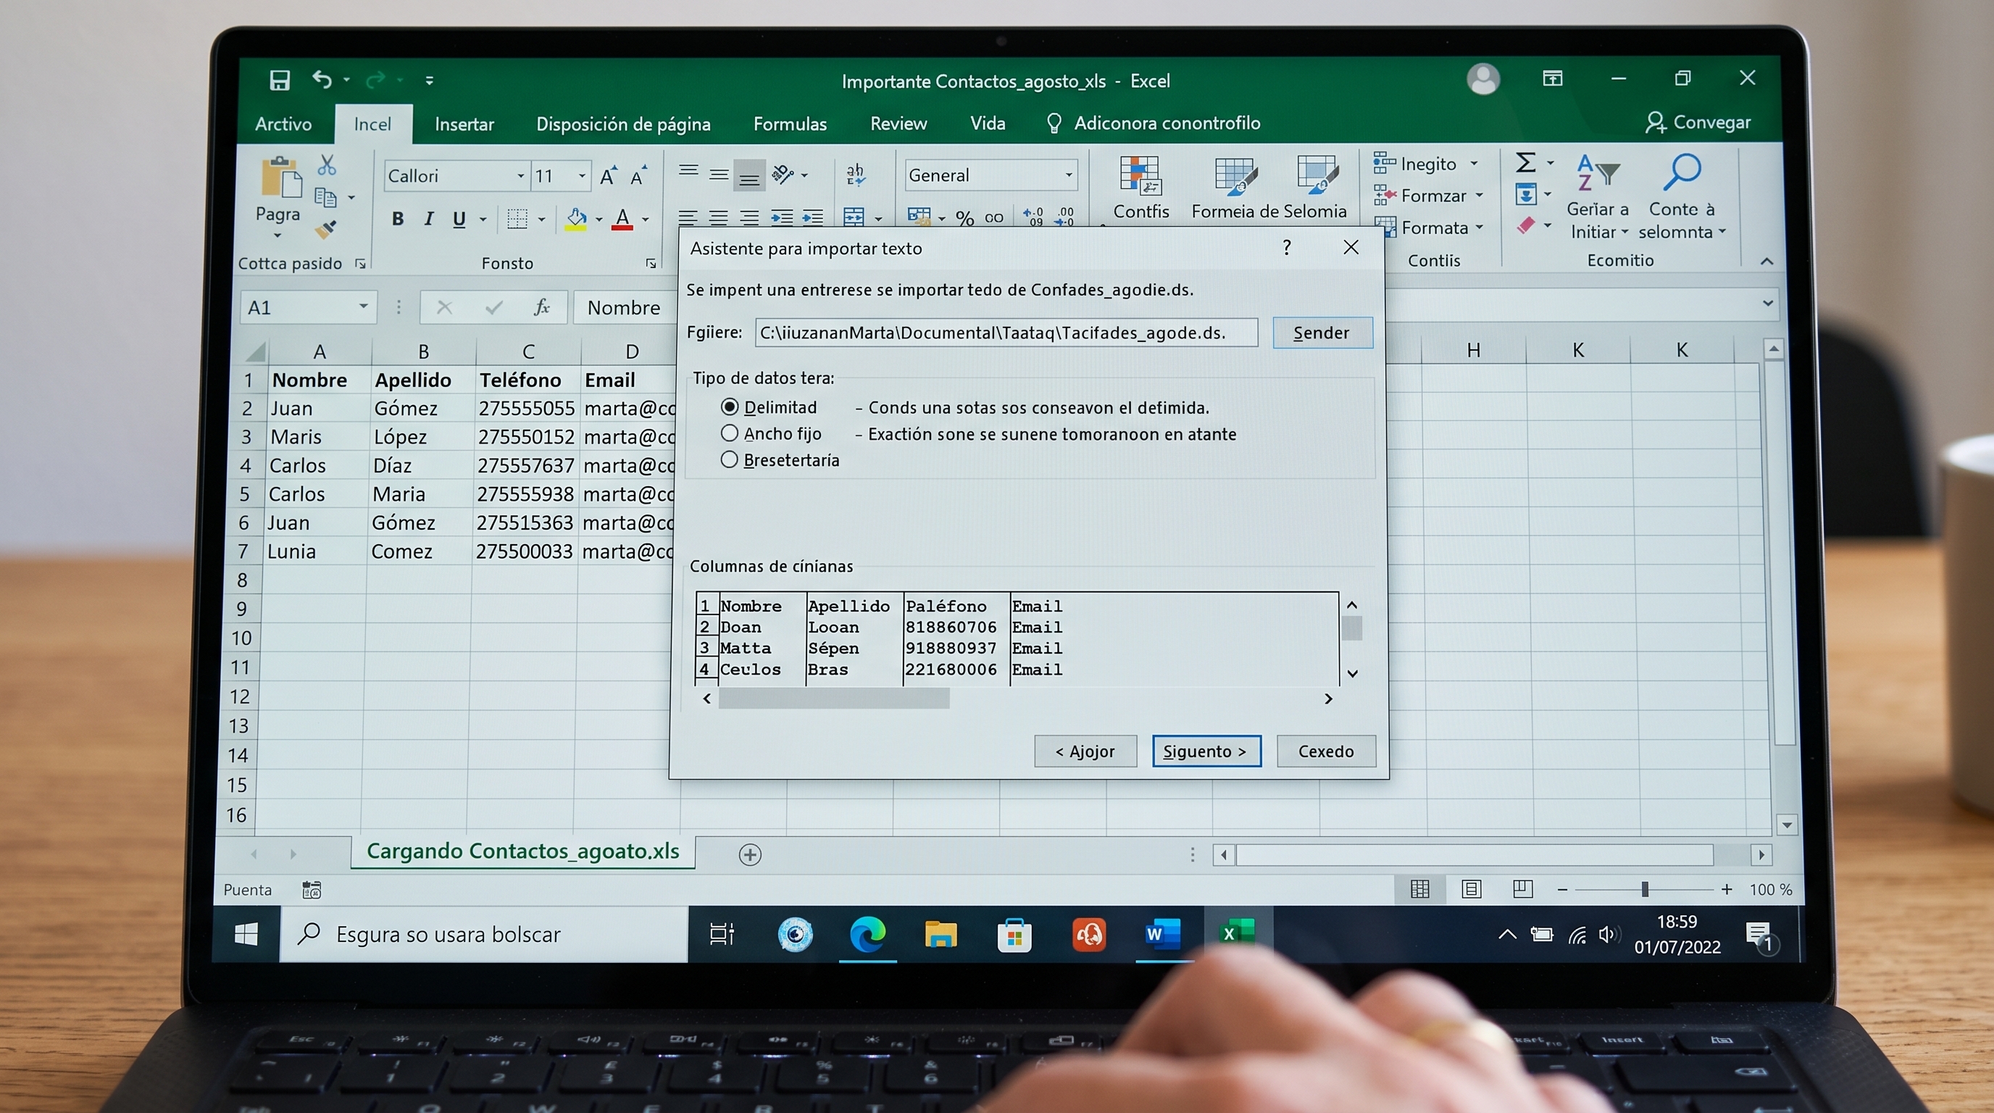Screen dimensions: 1994x1113
Task: Click the Fgiiere file path field
Action: (x=1006, y=333)
